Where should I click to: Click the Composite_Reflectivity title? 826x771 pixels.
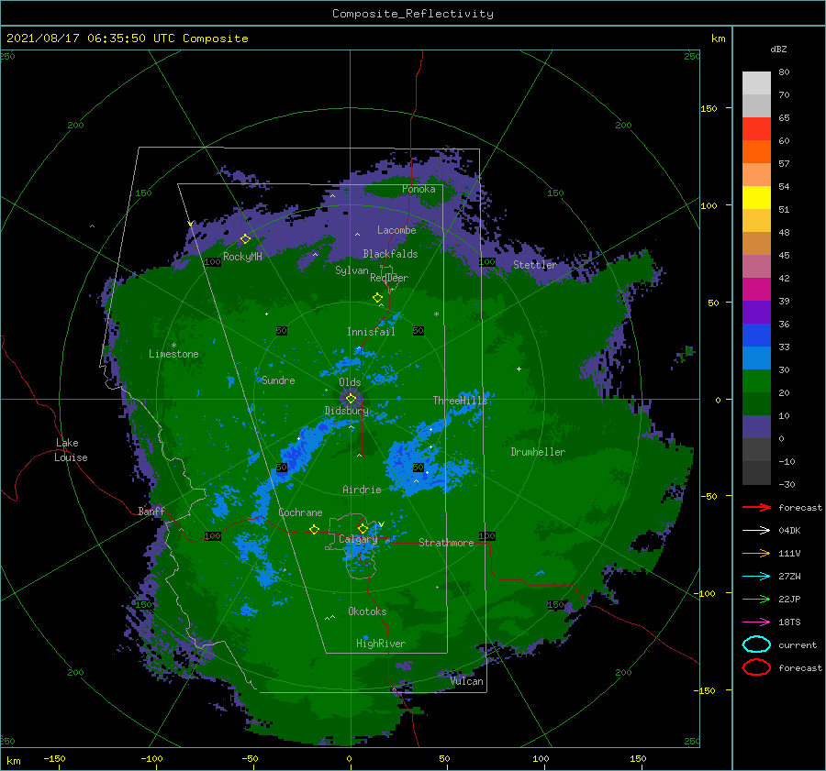point(413,14)
